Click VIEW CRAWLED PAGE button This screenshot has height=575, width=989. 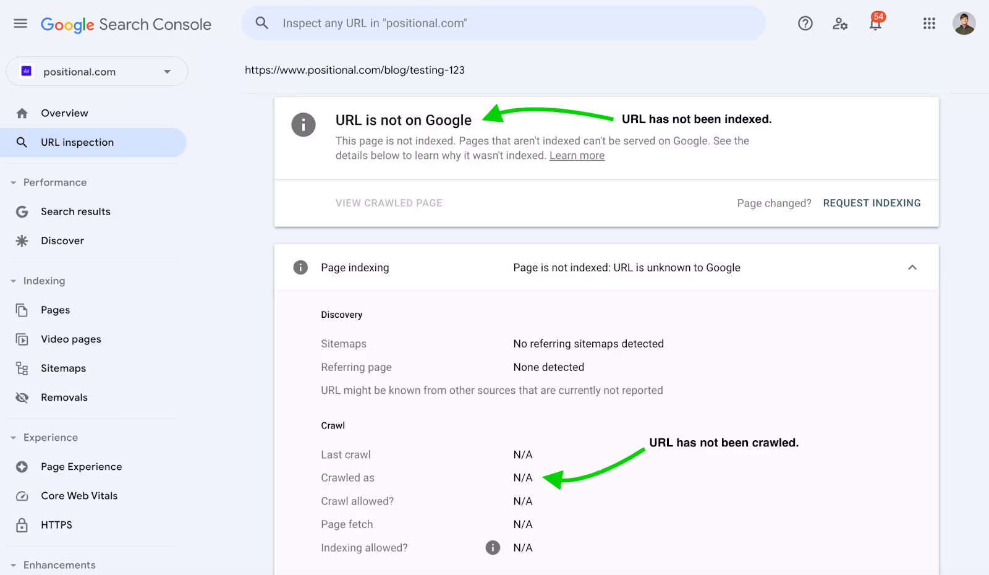click(x=389, y=203)
